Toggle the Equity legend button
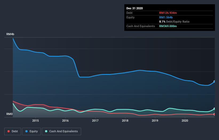Image resolution: width=219 pixels, height=140 pixels. point(31,131)
